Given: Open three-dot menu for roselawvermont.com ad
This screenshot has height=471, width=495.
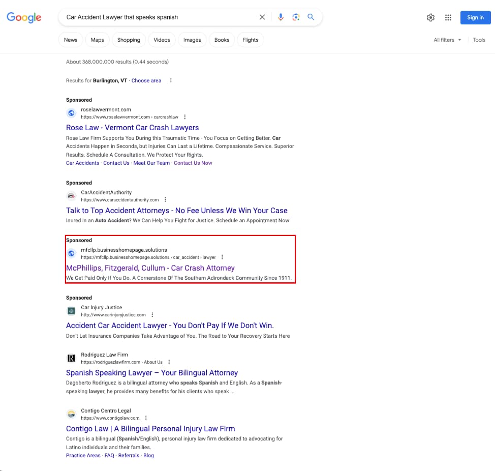Looking at the screenshot, I should click(x=184, y=117).
